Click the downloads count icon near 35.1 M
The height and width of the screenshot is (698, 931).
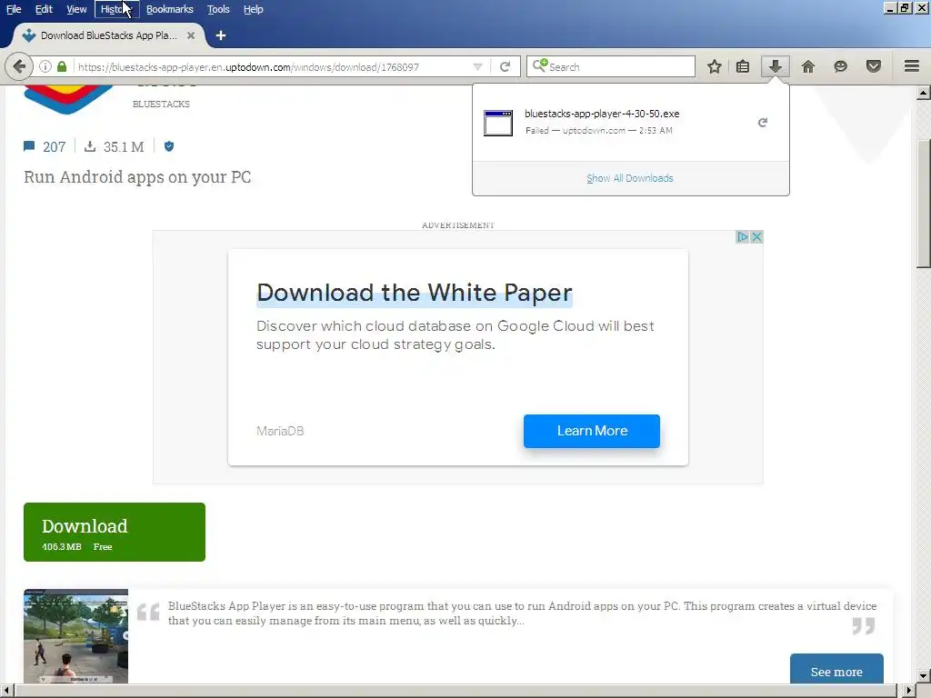90,146
